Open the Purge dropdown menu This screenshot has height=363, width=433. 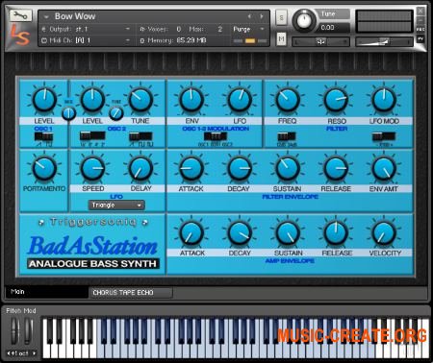[248, 29]
